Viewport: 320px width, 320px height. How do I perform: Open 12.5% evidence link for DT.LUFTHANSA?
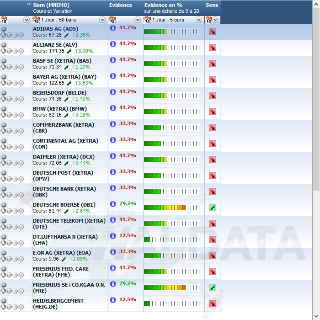[x=128, y=236]
